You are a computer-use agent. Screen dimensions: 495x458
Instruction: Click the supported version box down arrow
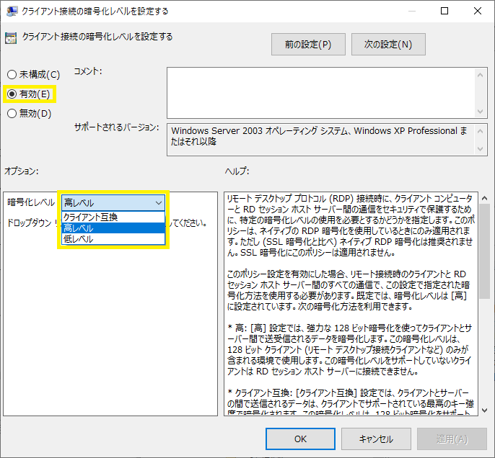(480, 148)
